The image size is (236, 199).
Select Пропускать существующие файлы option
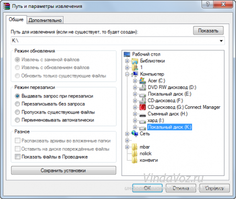[x=17, y=112]
